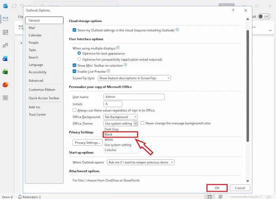Click the Reminders bell in status bar

click(20, 197)
